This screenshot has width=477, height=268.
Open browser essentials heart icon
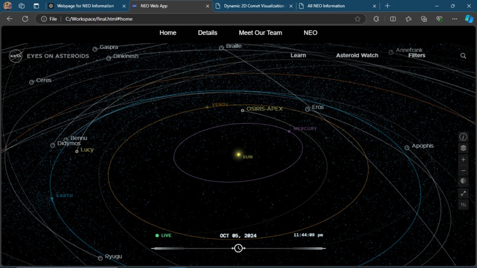click(439, 19)
